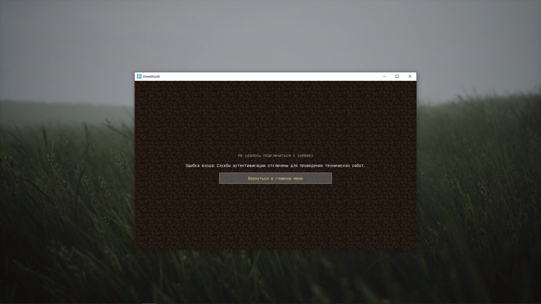Click the VimeWorld title bar text
This screenshot has height=304, width=541.
point(151,76)
